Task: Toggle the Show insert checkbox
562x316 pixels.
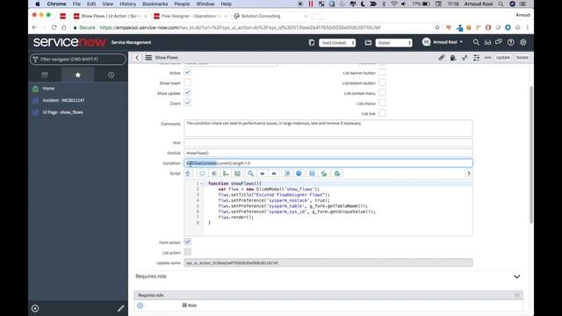Action: pyautogui.click(x=187, y=83)
